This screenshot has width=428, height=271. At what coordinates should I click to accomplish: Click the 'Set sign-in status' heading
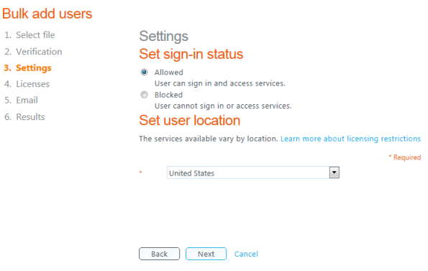[191, 54]
